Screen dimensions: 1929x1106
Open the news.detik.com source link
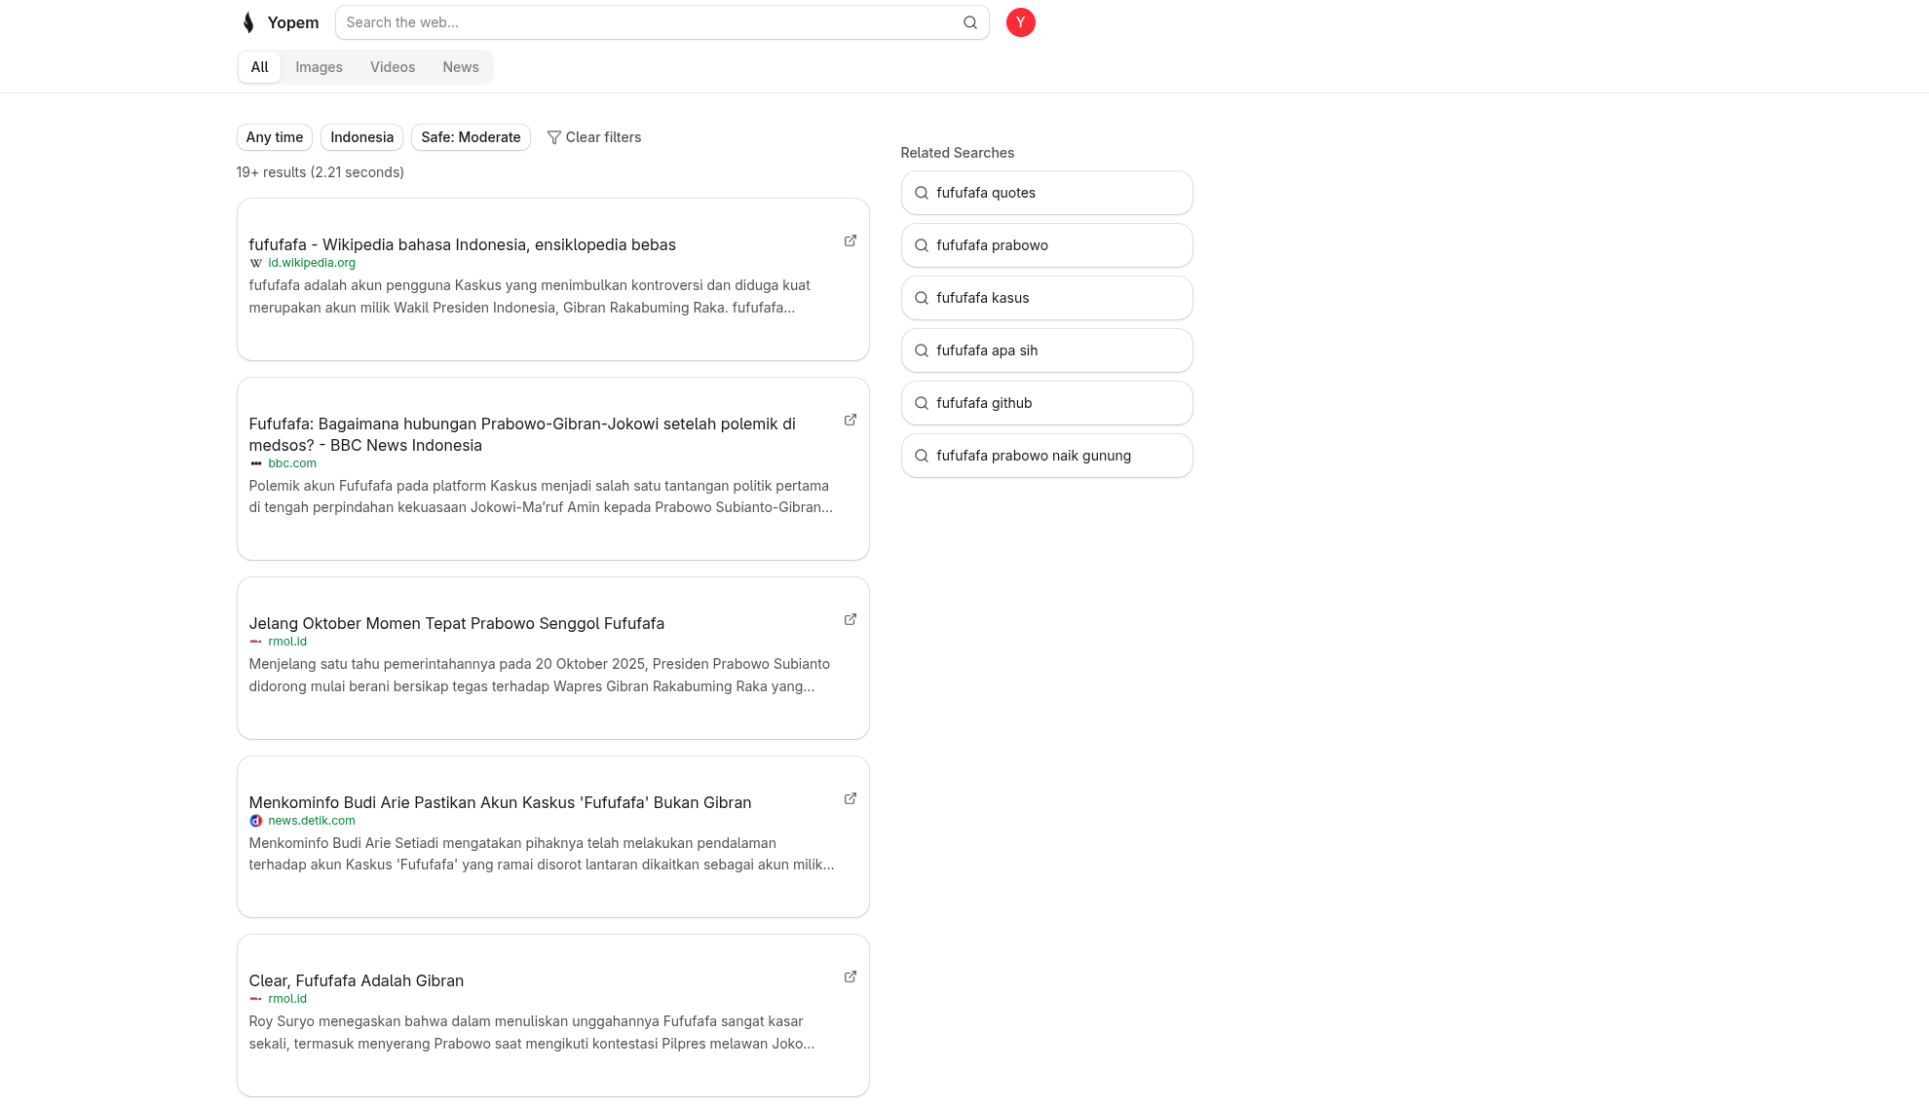(x=311, y=821)
